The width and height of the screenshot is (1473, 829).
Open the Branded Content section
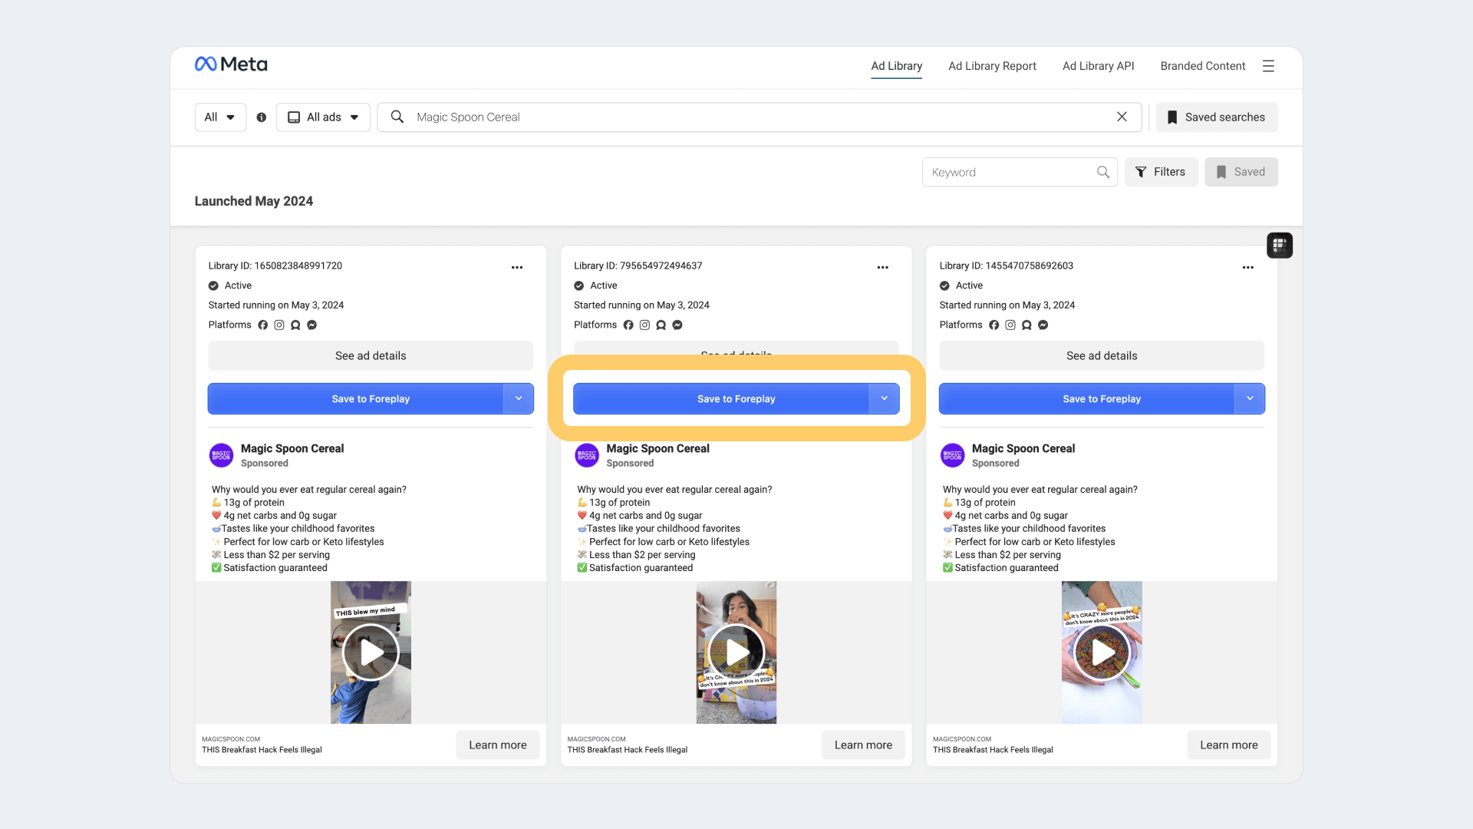(x=1202, y=66)
